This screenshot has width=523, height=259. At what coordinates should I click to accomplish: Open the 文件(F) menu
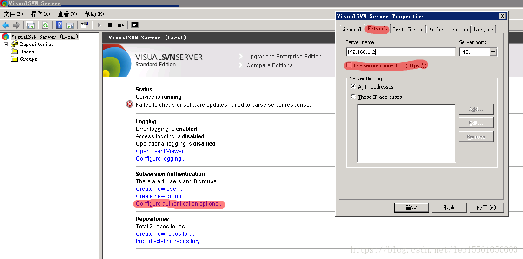13,14
